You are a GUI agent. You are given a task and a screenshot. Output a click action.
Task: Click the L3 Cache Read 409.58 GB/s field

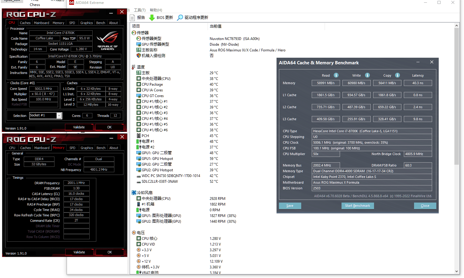tap(326, 119)
